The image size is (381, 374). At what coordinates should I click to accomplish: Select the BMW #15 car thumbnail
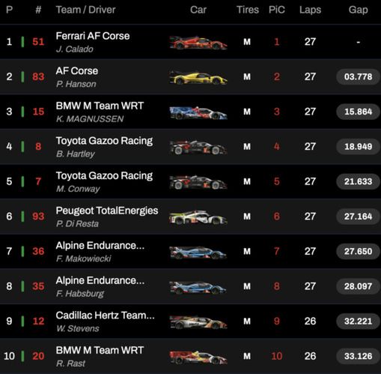198,112
